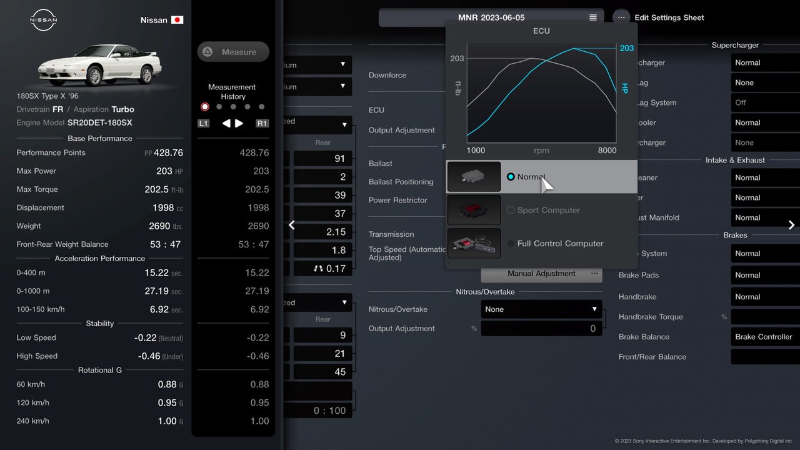Go to previous settings page arrow
Screen dimensions: 800x450
point(291,225)
